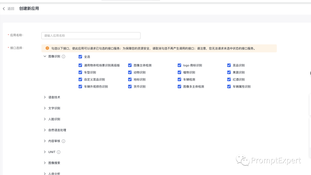Expand the 人体分析 section
This screenshot has height=175, width=311.
click(45, 174)
